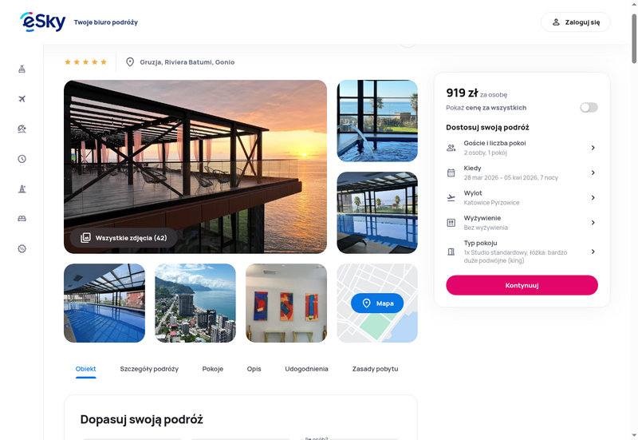Expand the Wylot departure airport option

click(x=522, y=197)
